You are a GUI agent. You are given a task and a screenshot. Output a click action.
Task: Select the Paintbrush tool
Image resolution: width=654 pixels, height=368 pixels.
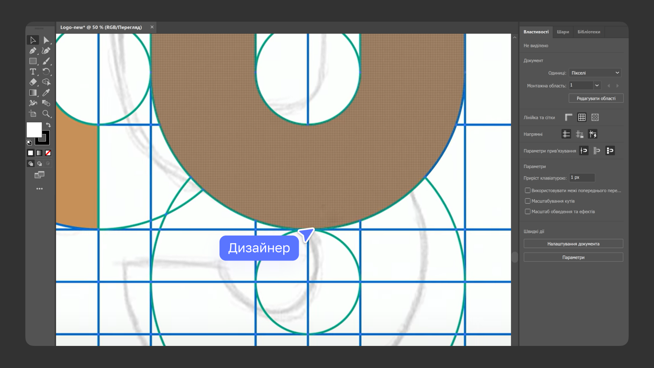[47, 61]
